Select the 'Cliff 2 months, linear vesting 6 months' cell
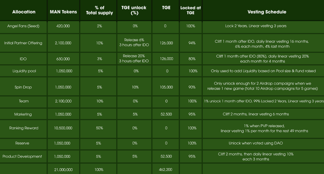324x174 pixels. (x=256, y=114)
